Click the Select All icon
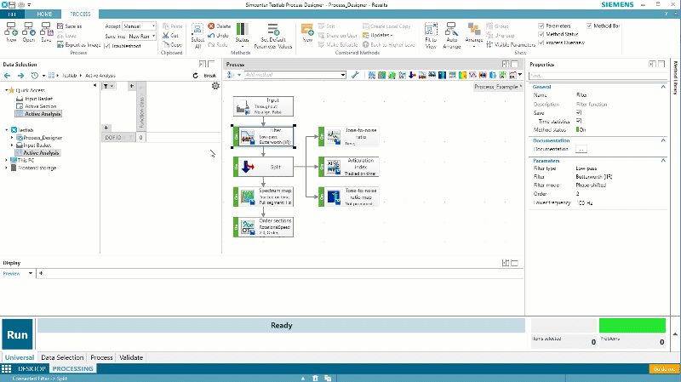The height and width of the screenshot is (382, 681). pyautogui.click(x=197, y=31)
